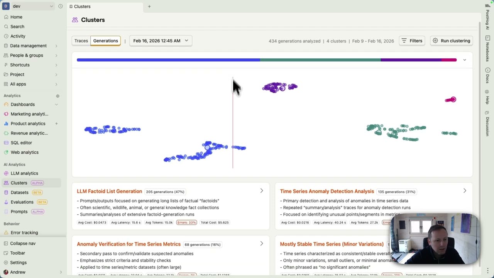Expand the Dashboards dropdown chevron
This screenshot has width=494, height=278.
point(56,104)
